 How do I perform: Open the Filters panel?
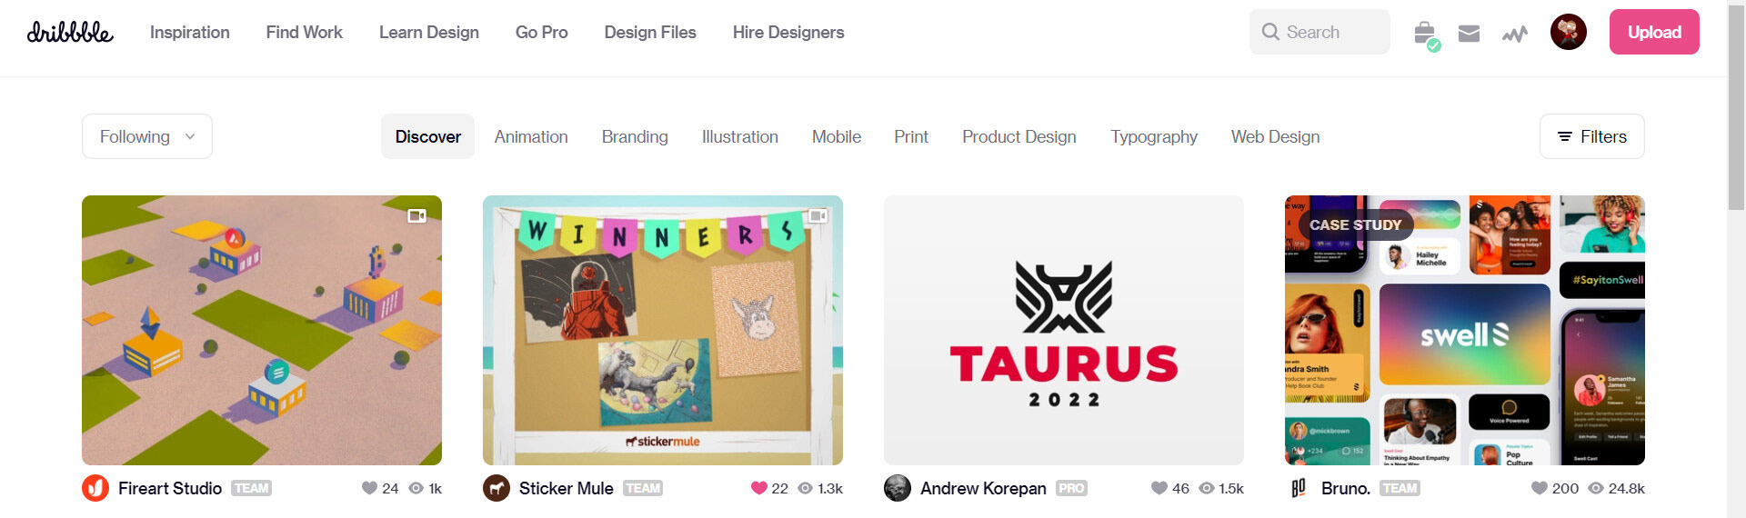coord(1592,136)
